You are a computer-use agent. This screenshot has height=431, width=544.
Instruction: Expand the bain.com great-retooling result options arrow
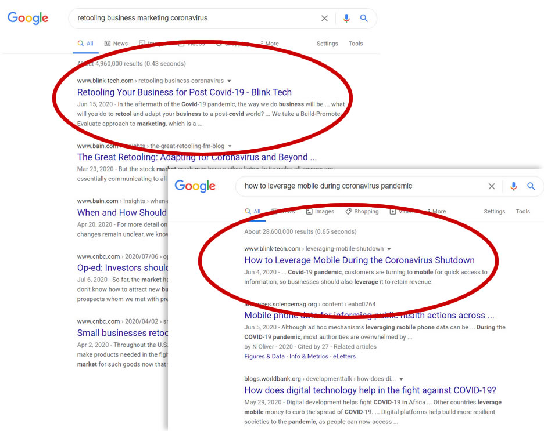click(230, 146)
